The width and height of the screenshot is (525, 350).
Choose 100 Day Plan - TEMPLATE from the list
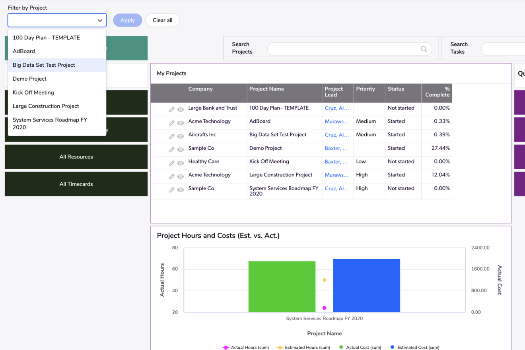tap(46, 37)
